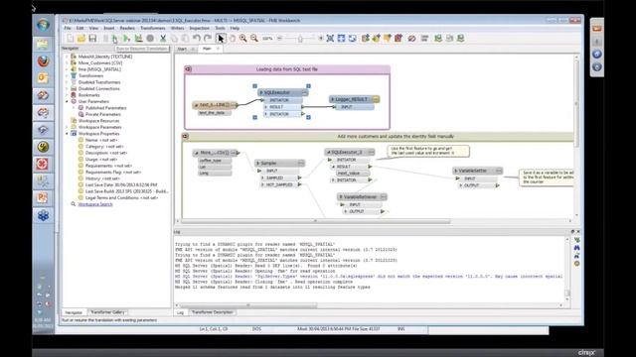Toggle the VariableRetriever transformer collapse arrow
Viewport: 636px width, 357px height.
[x=340, y=197]
